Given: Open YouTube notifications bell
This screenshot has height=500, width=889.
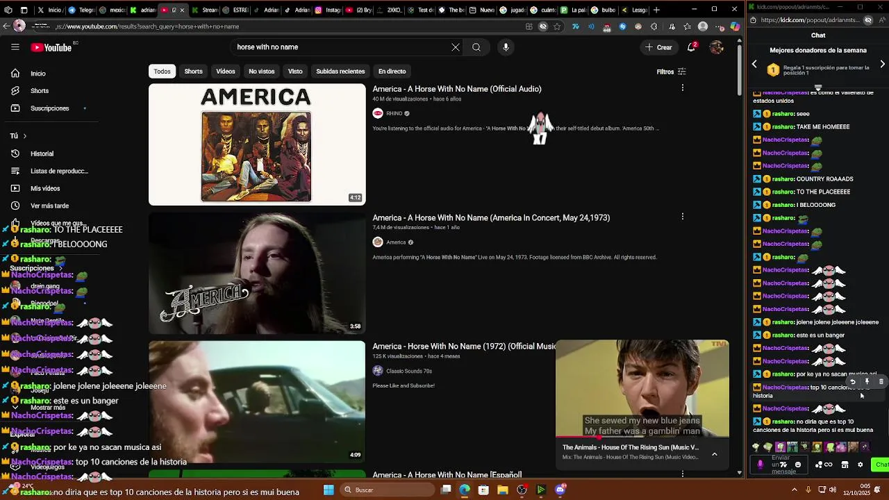Looking at the screenshot, I should [x=692, y=47].
